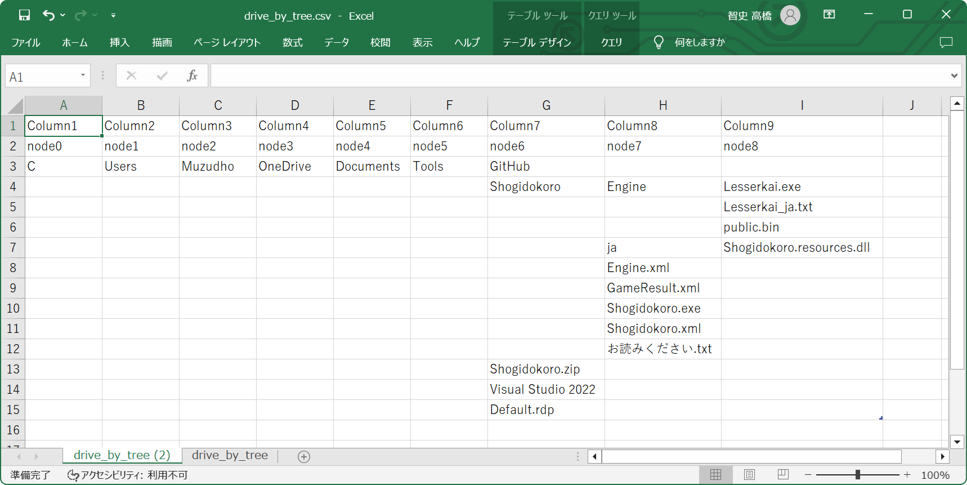Click previous sheet navigation arrow
Screen dimensions: 967x485
coord(19,456)
